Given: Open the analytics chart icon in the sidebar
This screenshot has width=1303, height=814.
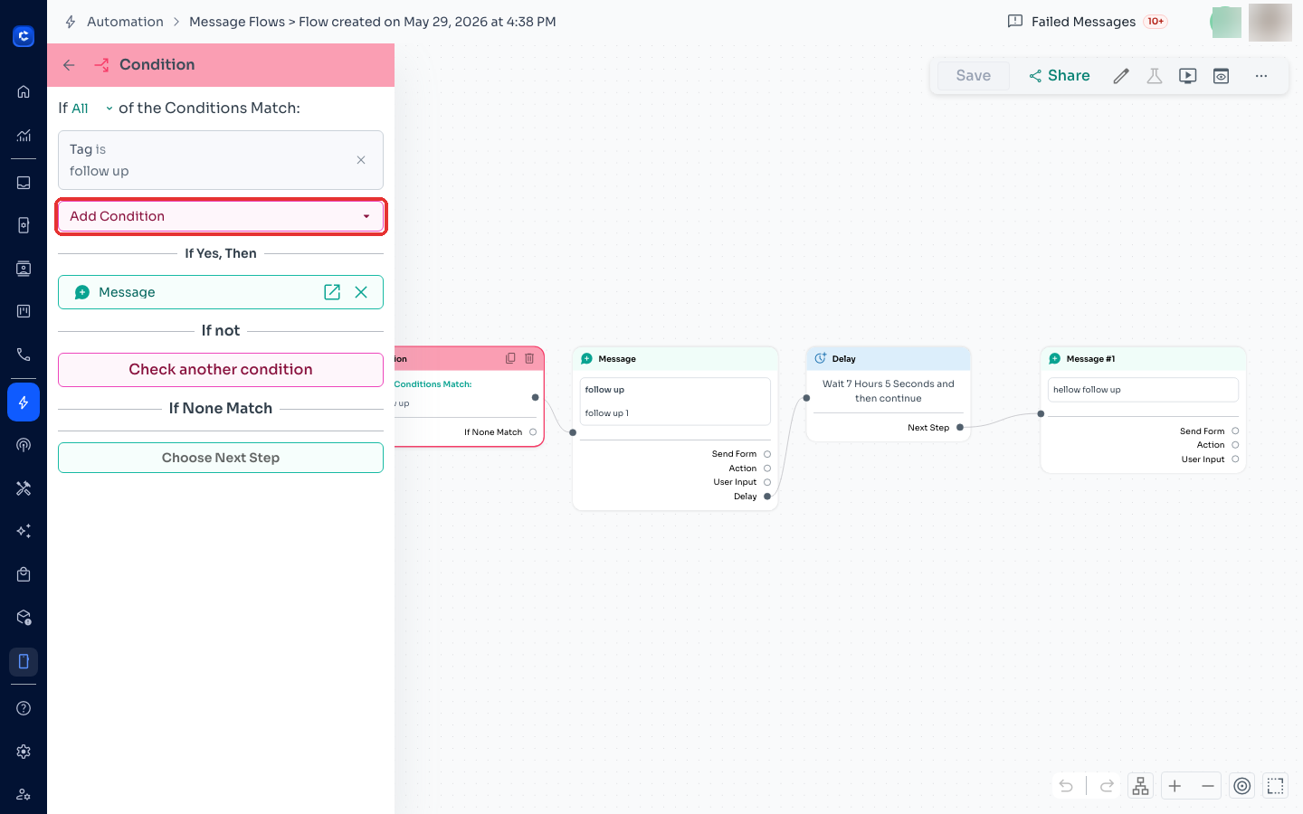Looking at the screenshot, I should [x=24, y=136].
